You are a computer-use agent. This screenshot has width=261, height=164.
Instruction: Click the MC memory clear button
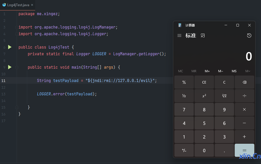pyautogui.click(x=180, y=71)
